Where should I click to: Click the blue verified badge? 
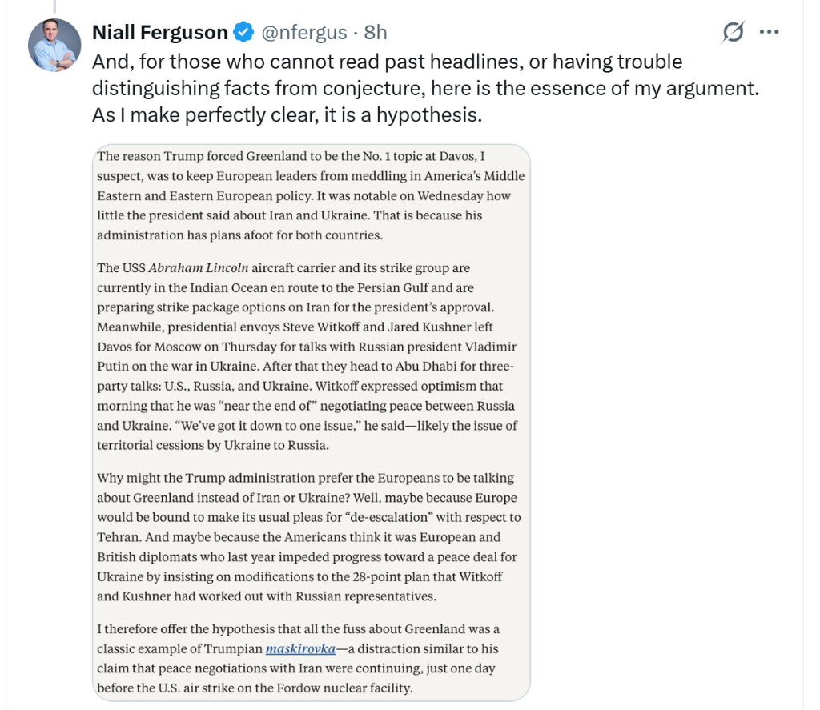(x=243, y=32)
